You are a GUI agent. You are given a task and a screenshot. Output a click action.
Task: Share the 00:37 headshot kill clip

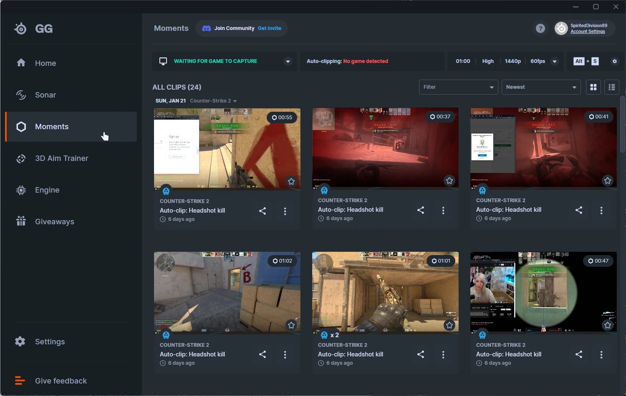pyautogui.click(x=421, y=210)
